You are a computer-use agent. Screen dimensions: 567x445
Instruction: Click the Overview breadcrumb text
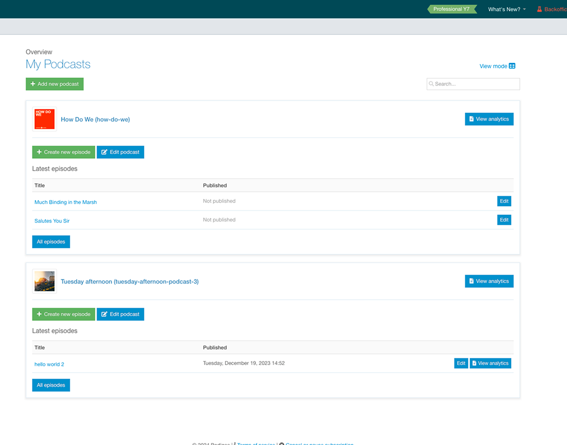pos(39,52)
